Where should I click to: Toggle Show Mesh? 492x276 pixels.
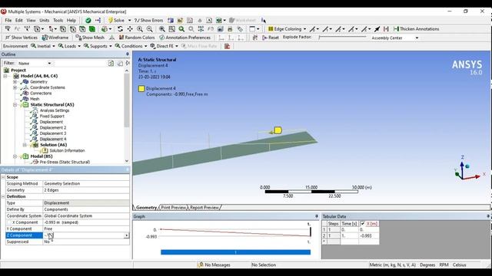click(90, 38)
